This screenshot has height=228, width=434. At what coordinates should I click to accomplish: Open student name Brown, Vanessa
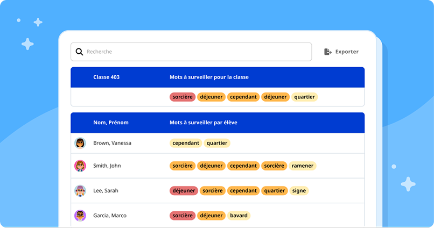point(112,143)
